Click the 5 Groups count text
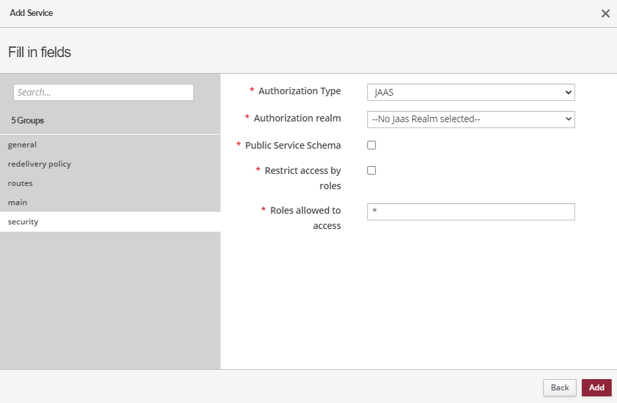This screenshot has width=617, height=403. 28,121
